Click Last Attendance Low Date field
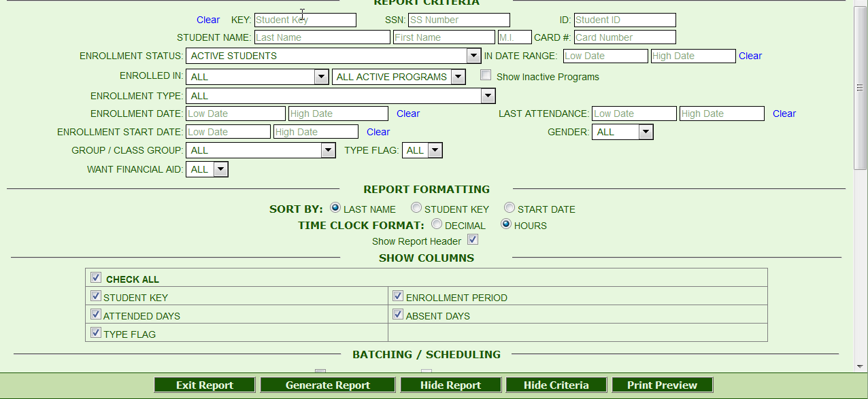Image resolution: width=868 pixels, height=399 pixels. [x=635, y=114]
